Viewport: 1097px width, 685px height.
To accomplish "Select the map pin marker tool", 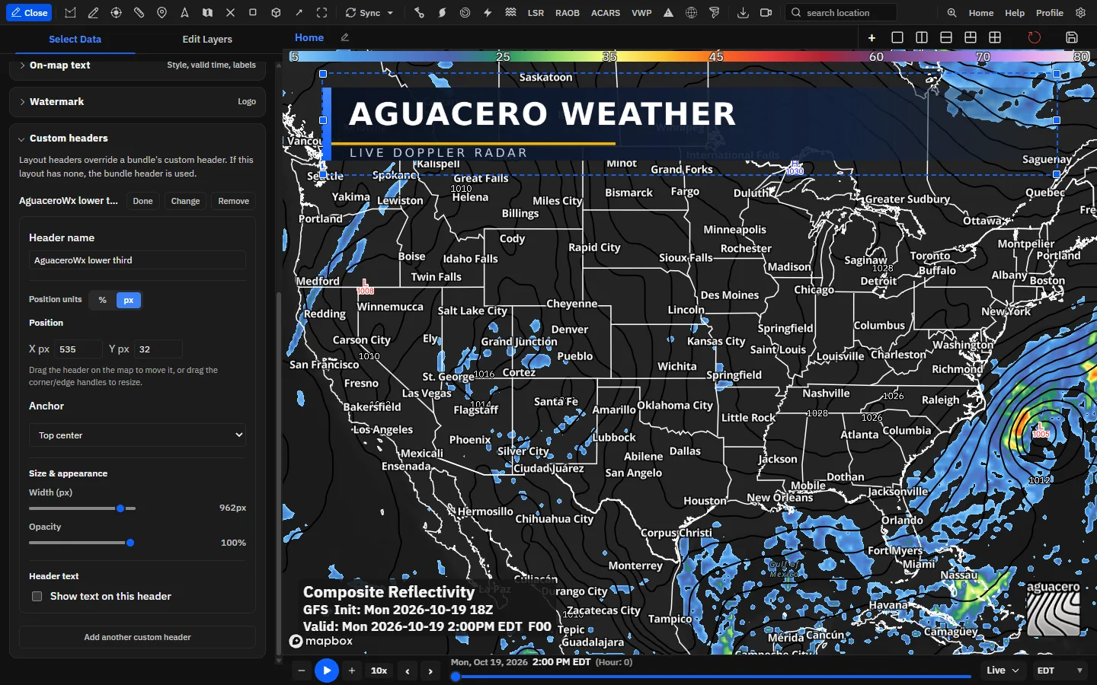I will coord(162,13).
